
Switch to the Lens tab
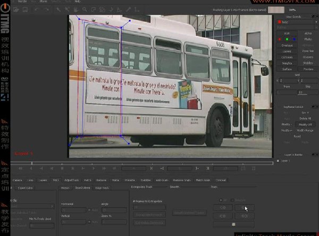click(x=30, y=180)
